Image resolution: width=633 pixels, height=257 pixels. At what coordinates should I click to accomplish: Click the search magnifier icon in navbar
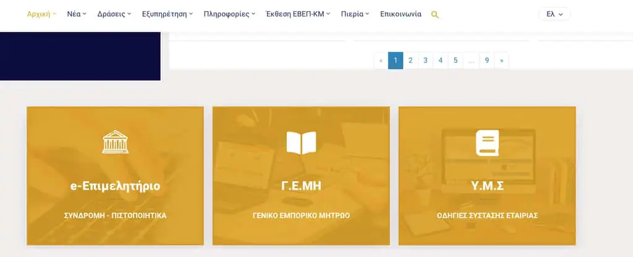[435, 14]
